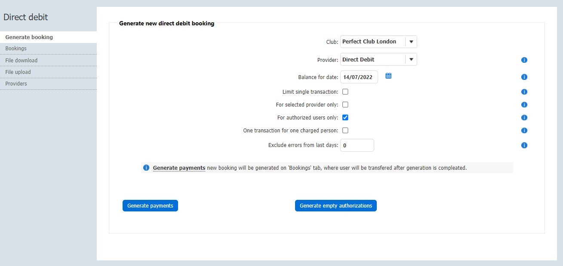Image resolution: width=563 pixels, height=266 pixels.
Task: Enable Limit single transaction checkbox
Action: (x=345, y=92)
